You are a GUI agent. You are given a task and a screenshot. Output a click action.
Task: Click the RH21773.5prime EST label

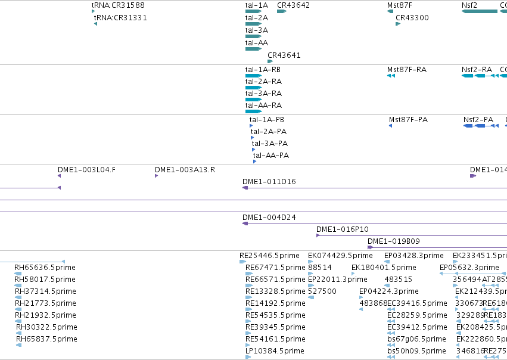(x=46, y=303)
